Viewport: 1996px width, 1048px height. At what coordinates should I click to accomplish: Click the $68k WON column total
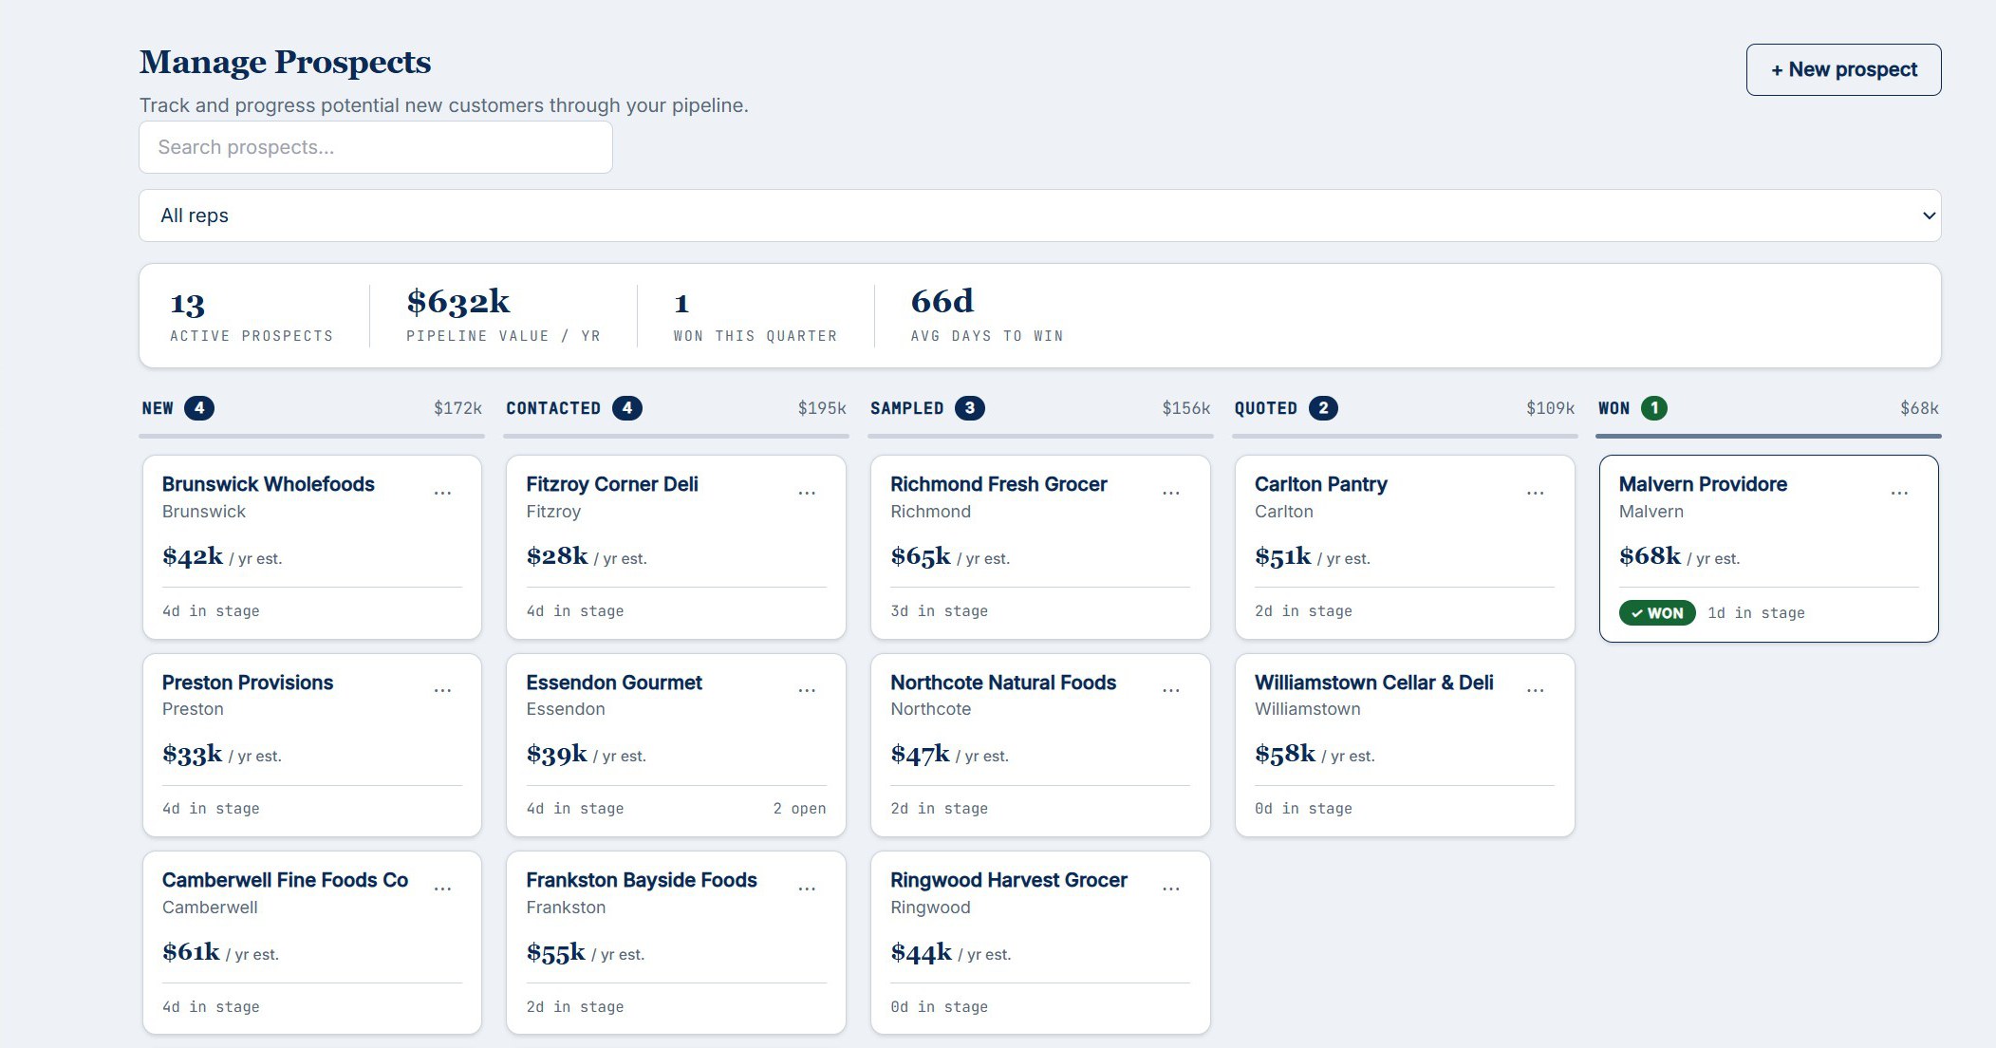(x=1919, y=408)
